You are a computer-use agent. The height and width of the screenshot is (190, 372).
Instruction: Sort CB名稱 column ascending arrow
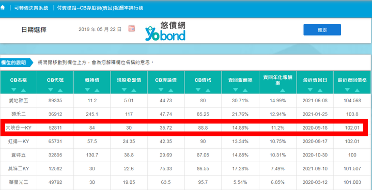[x=23, y=90]
